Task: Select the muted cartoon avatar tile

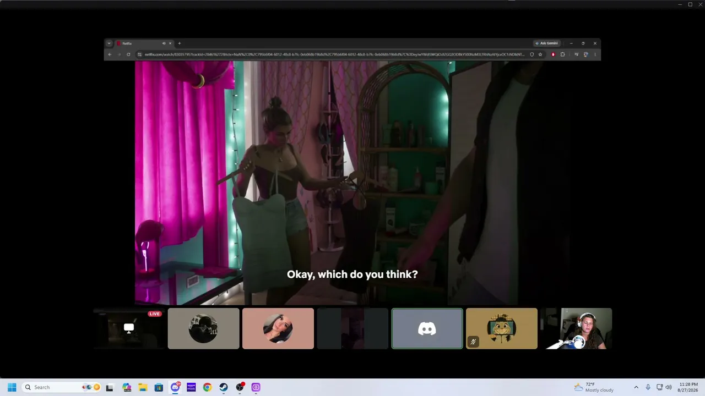Action: (502, 328)
